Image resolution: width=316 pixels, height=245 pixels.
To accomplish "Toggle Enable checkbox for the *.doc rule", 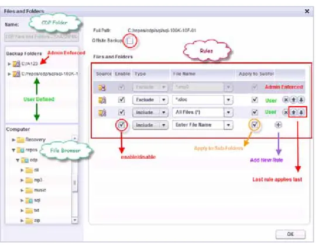I will tap(122, 100).
